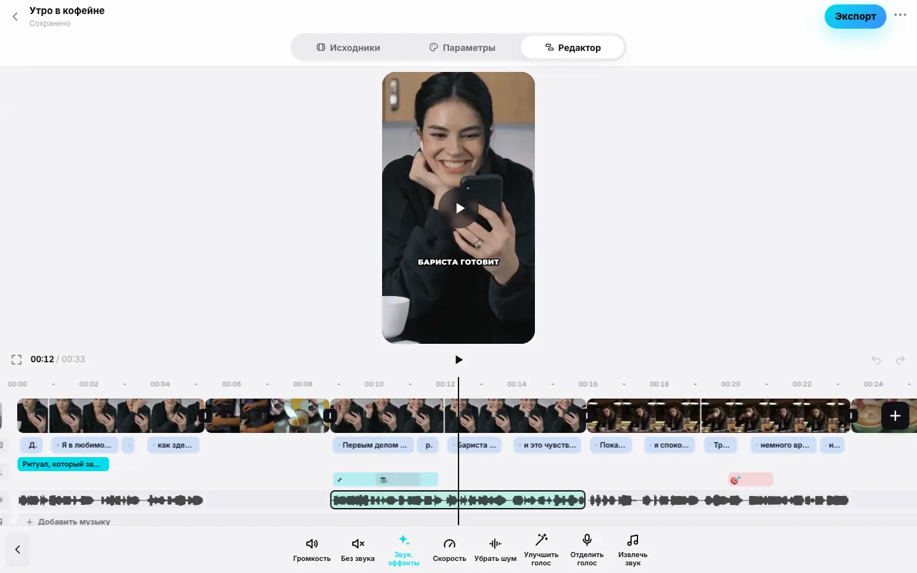Click the 00:18 mark on timeline ruler

(x=659, y=384)
